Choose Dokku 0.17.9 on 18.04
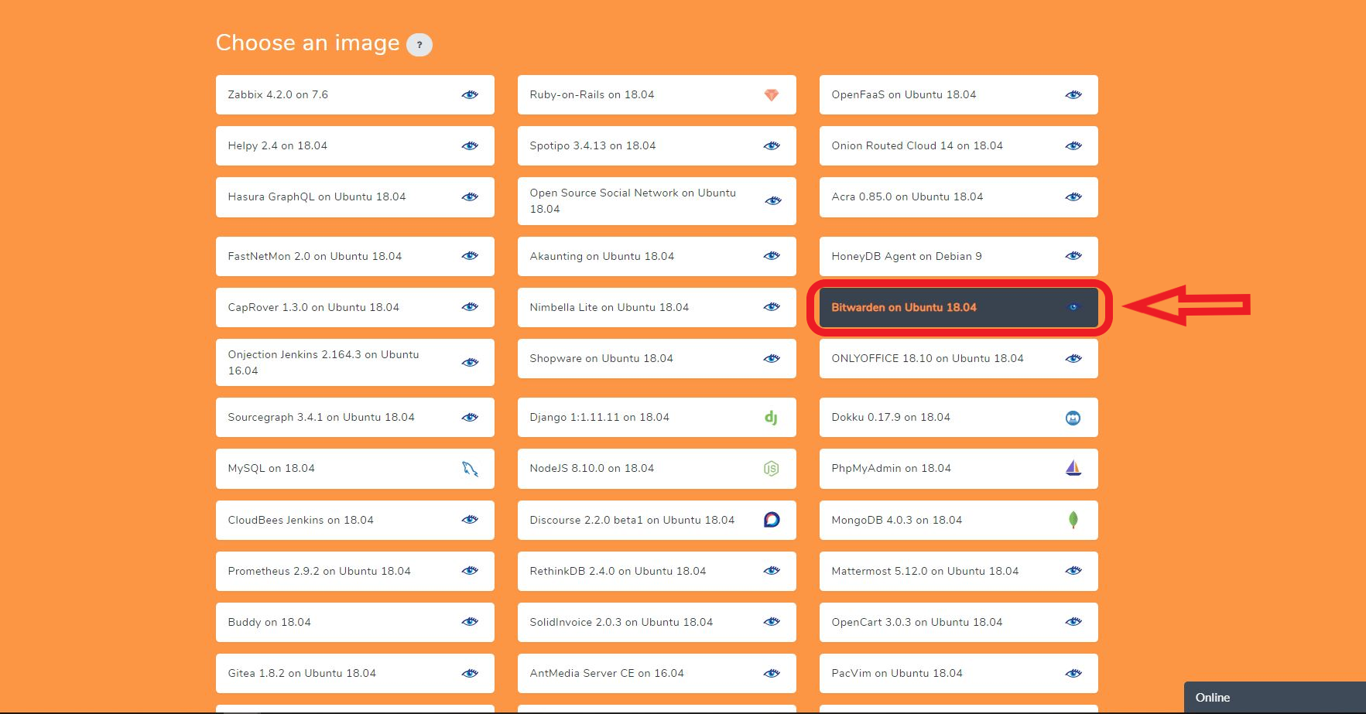The image size is (1366, 714). 959,418
